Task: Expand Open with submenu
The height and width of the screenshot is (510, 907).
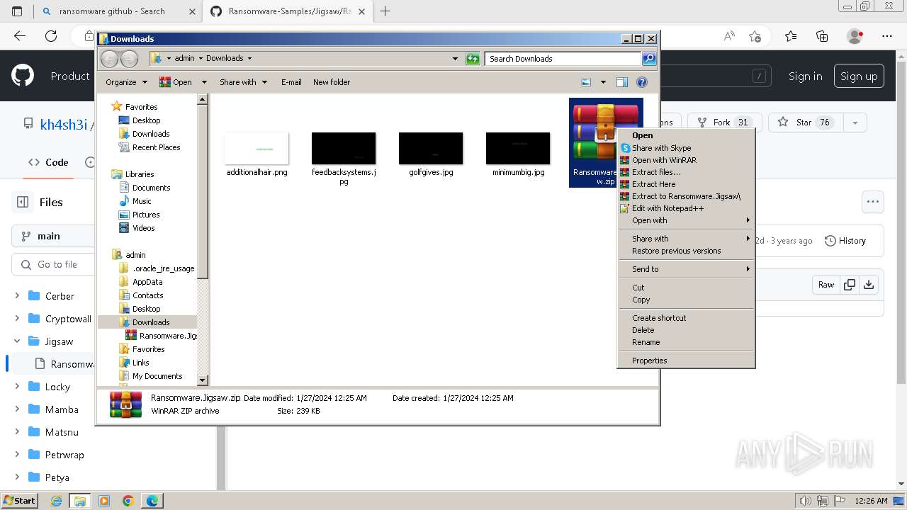Action: pyautogui.click(x=686, y=220)
